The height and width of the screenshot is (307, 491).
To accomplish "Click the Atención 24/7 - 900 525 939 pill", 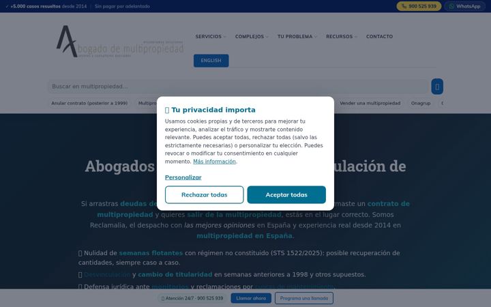I will point(192,298).
